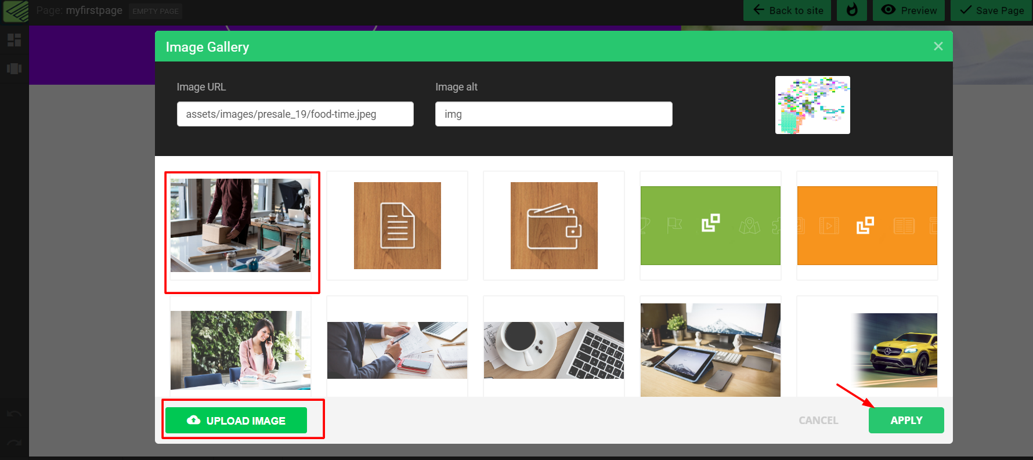Click the undo arrow in sidebar
Viewport: 1033px width, 460px height.
click(x=15, y=414)
